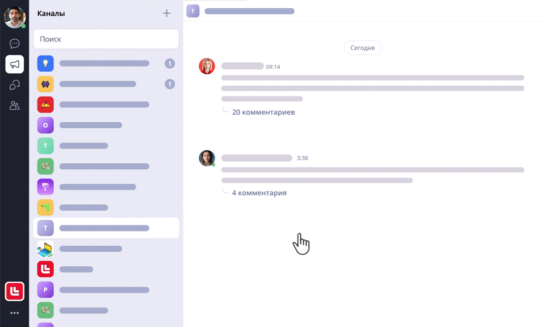Click the red logo icon in left sidebar
Viewport: 546px width, 327px height.
click(x=15, y=291)
